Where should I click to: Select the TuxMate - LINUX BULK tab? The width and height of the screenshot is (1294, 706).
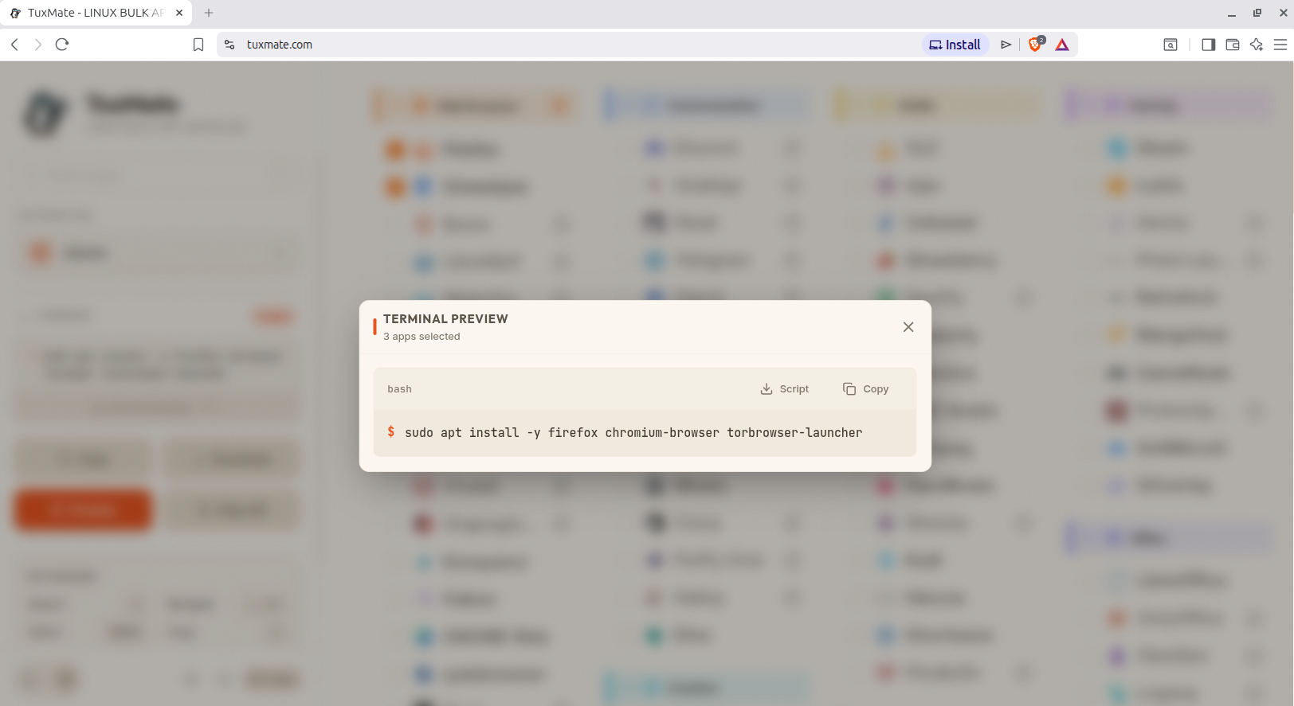96,13
